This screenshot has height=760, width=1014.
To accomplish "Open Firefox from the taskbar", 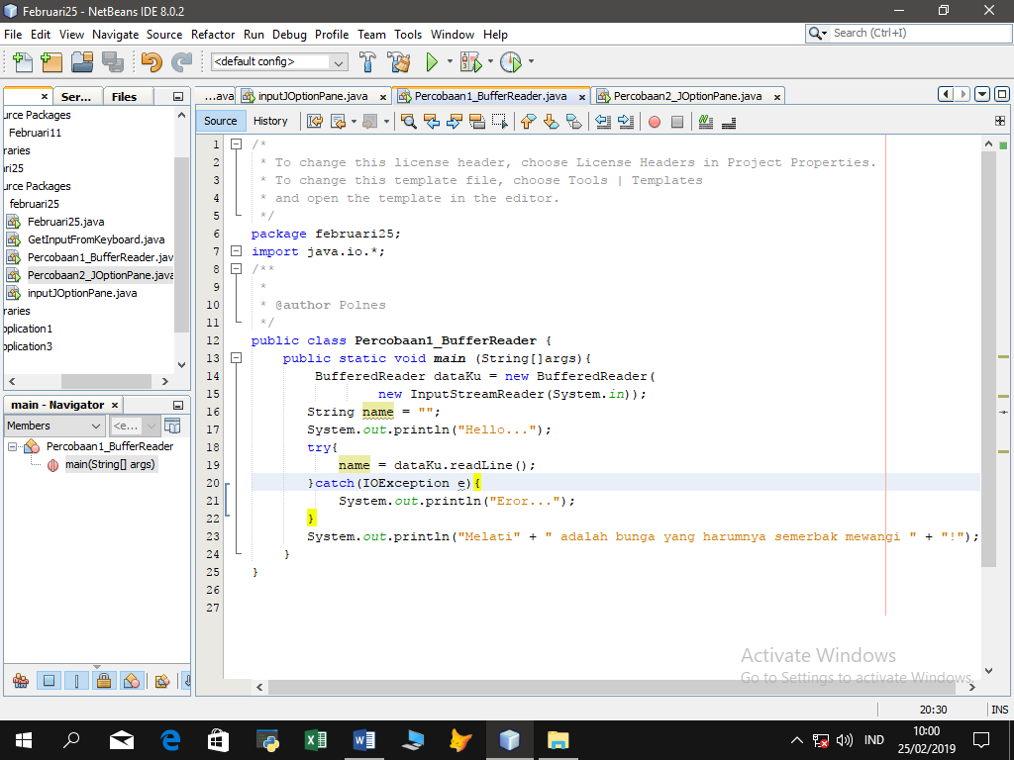I will pos(460,739).
